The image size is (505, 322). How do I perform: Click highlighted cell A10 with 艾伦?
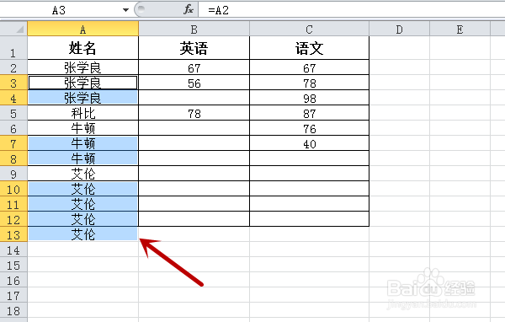click(x=83, y=189)
